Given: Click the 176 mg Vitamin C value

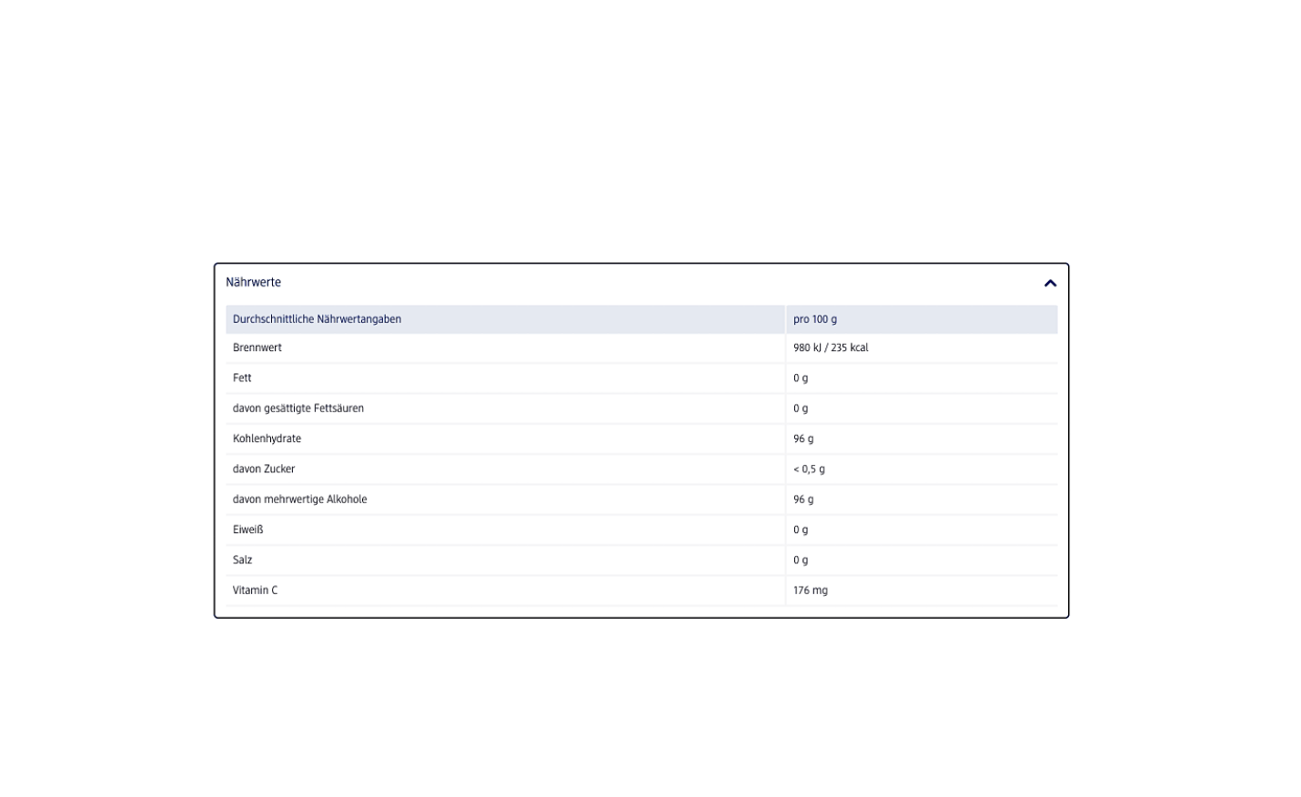Looking at the screenshot, I should (x=810, y=590).
